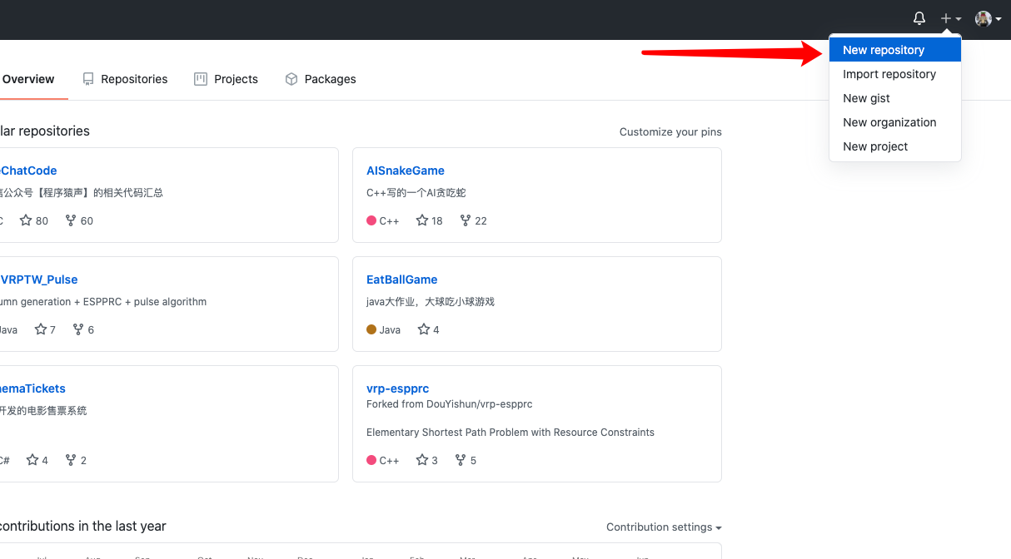Image resolution: width=1011 pixels, height=559 pixels.
Task: Click the user avatar picture
Action: [x=984, y=18]
